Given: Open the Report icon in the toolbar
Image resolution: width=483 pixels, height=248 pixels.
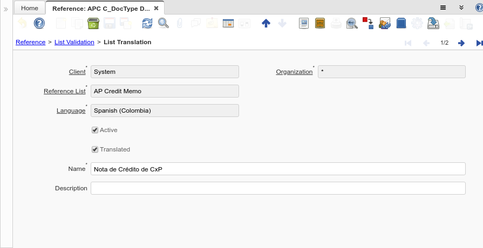Looking at the screenshot, I should tap(304, 23).
